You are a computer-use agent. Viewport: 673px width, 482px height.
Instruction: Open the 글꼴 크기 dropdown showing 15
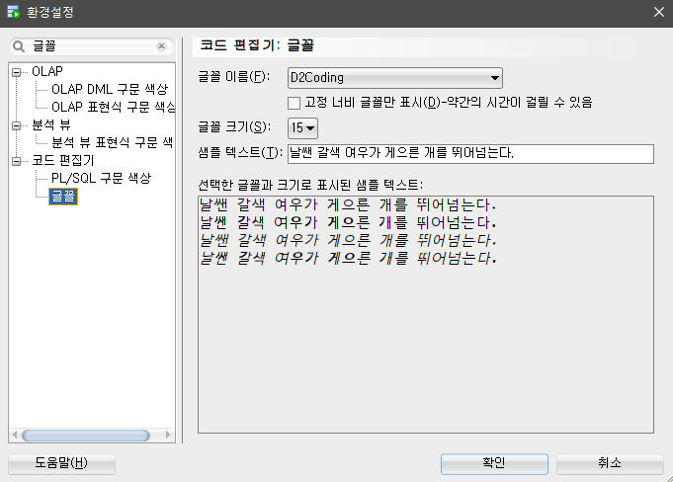coord(302,127)
